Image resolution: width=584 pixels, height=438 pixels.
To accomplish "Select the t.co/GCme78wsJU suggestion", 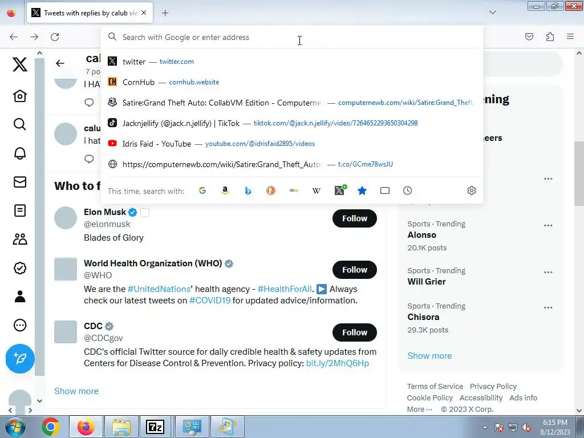I will point(292,164).
